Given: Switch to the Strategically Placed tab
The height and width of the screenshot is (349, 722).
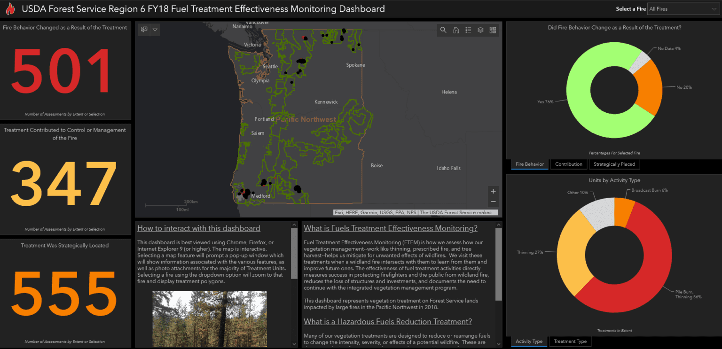Looking at the screenshot, I should (614, 164).
